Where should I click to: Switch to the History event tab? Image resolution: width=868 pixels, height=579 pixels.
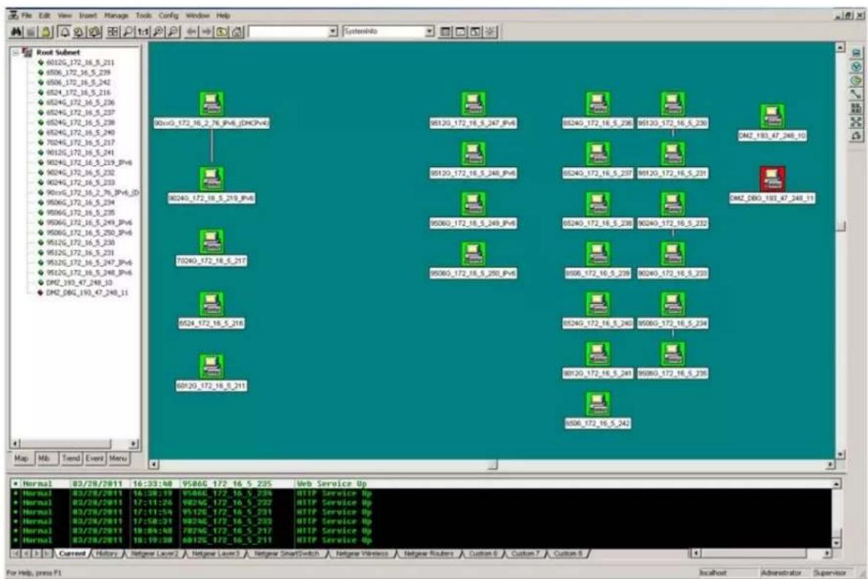(107, 553)
